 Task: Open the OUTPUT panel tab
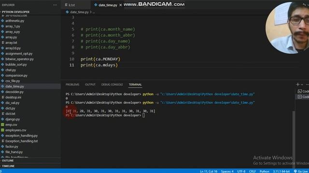coord(90,85)
